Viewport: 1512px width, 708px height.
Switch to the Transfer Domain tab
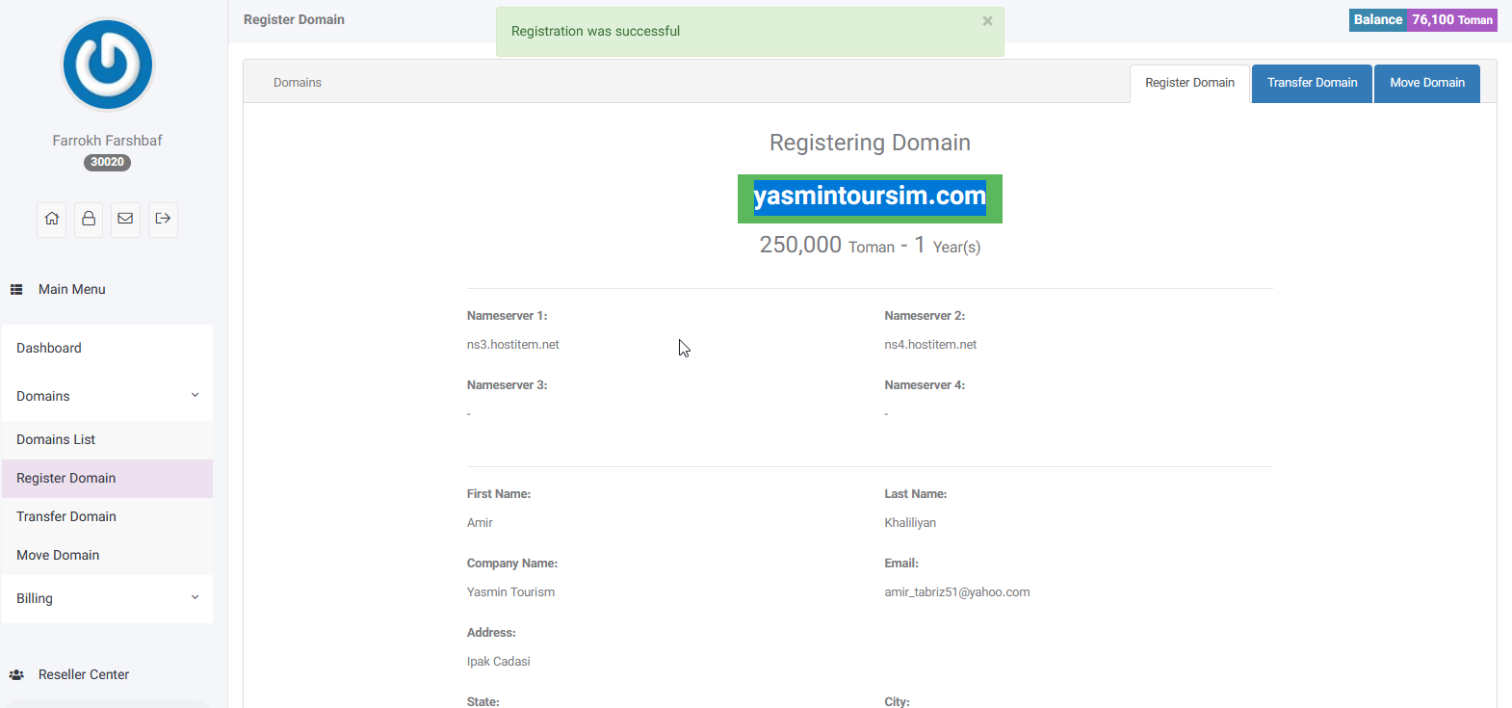point(1312,83)
